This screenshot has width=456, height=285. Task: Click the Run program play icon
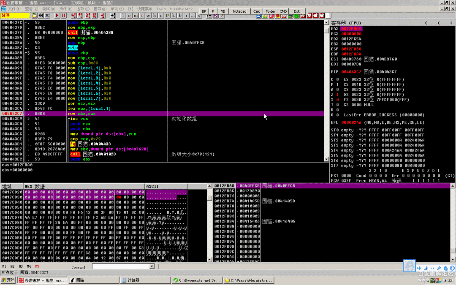(x=57, y=16)
